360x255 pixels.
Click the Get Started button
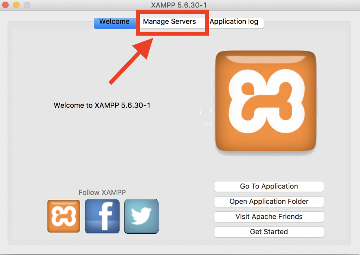tap(269, 232)
